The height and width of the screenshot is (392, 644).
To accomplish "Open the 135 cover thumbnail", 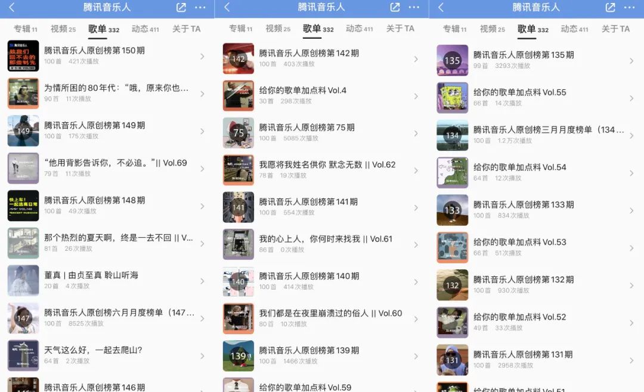I will pos(452,60).
